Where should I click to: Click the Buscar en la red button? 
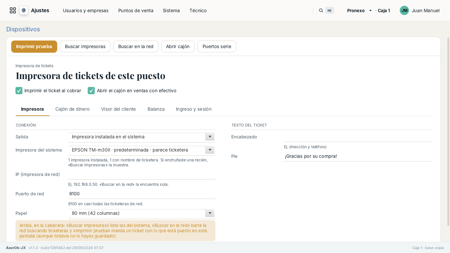136,46
